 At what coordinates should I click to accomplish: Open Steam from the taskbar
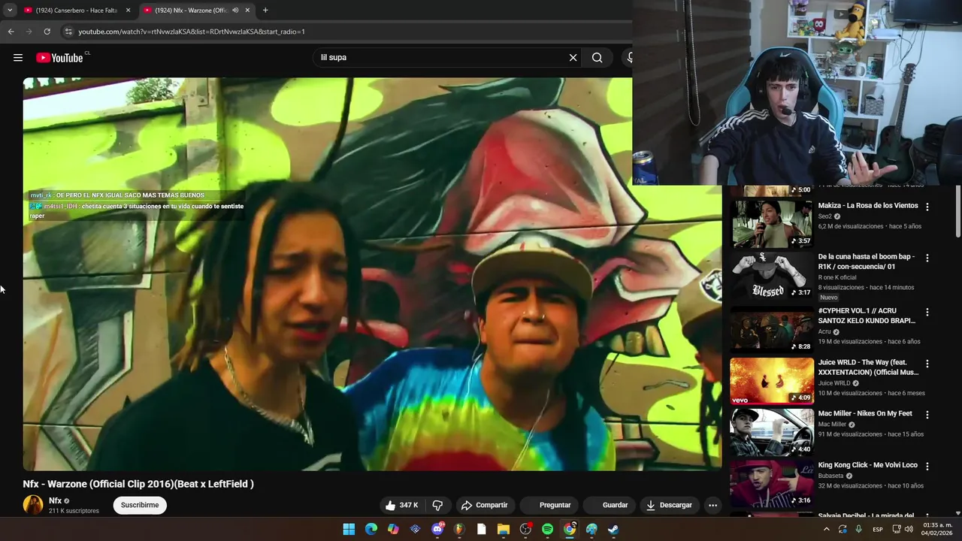(613, 529)
